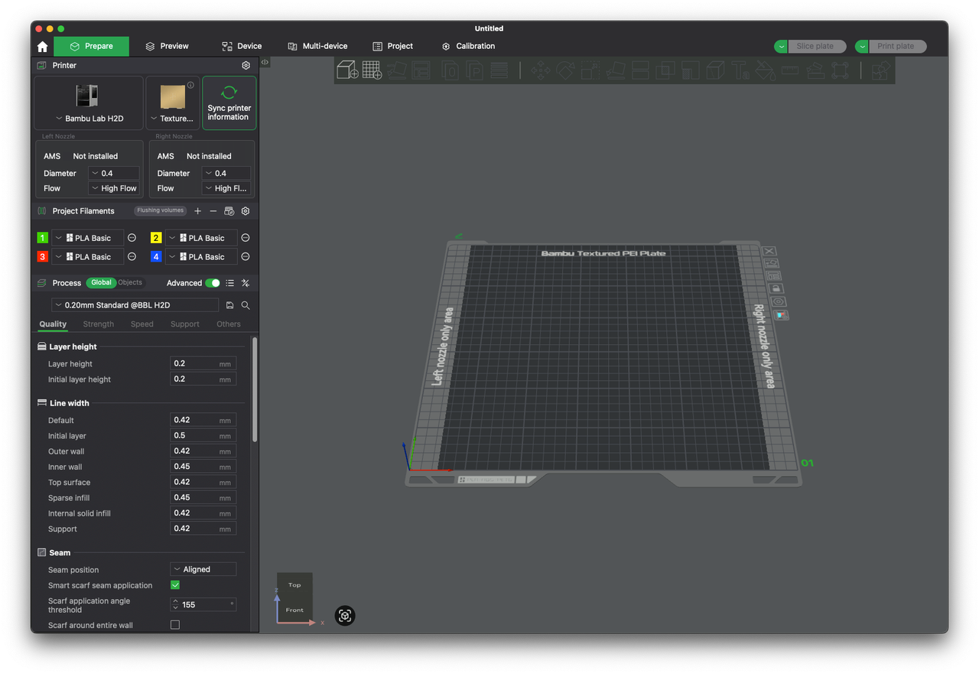Open right nozzle Flow dropdown
The width and height of the screenshot is (979, 674).
click(x=226, y=188)
